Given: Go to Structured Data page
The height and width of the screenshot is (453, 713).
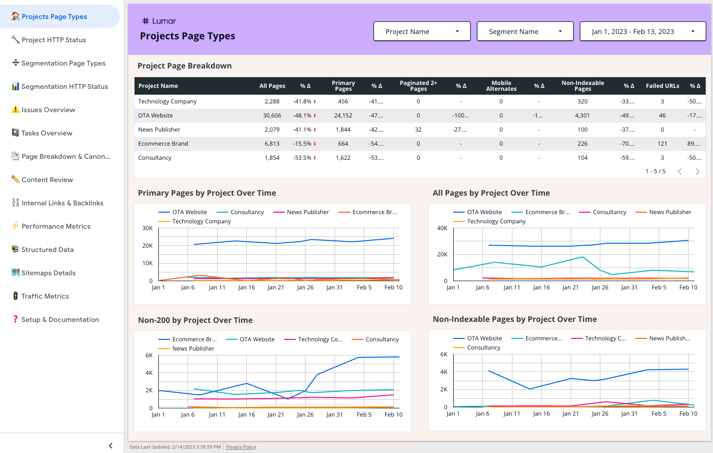Looking at the screenshot, I should [48, 250].
